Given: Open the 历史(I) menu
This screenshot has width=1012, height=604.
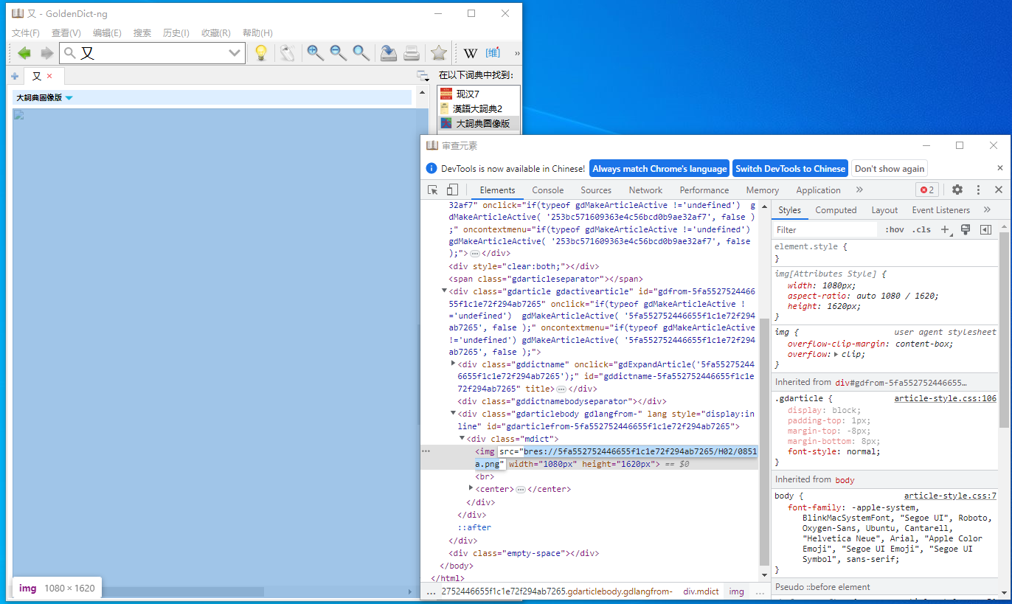Looking at the screenshot, I should (x=176, y=33).
